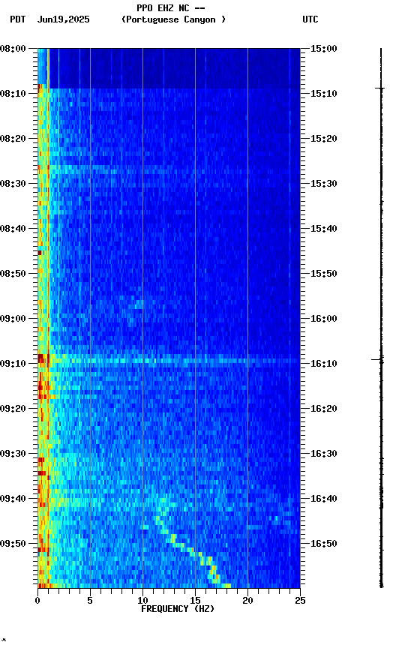
Task: Click the '15:50' UTC time label
Action: pos(323,274)
